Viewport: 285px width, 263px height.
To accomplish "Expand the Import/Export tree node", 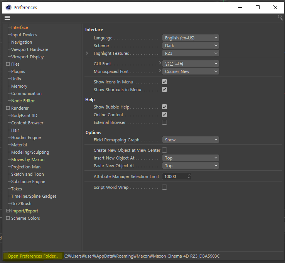I will 8,210.
